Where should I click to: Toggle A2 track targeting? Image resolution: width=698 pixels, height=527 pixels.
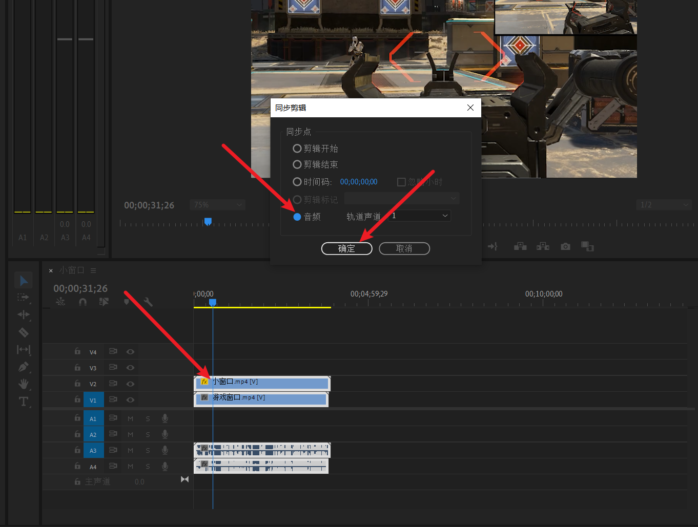(93, 434)
